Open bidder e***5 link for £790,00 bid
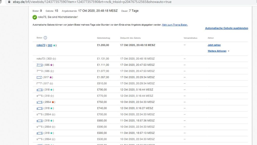 [x=40, y=90]
